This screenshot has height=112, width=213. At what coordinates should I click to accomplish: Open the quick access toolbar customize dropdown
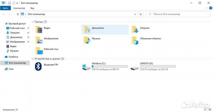(x=17, y=3)
